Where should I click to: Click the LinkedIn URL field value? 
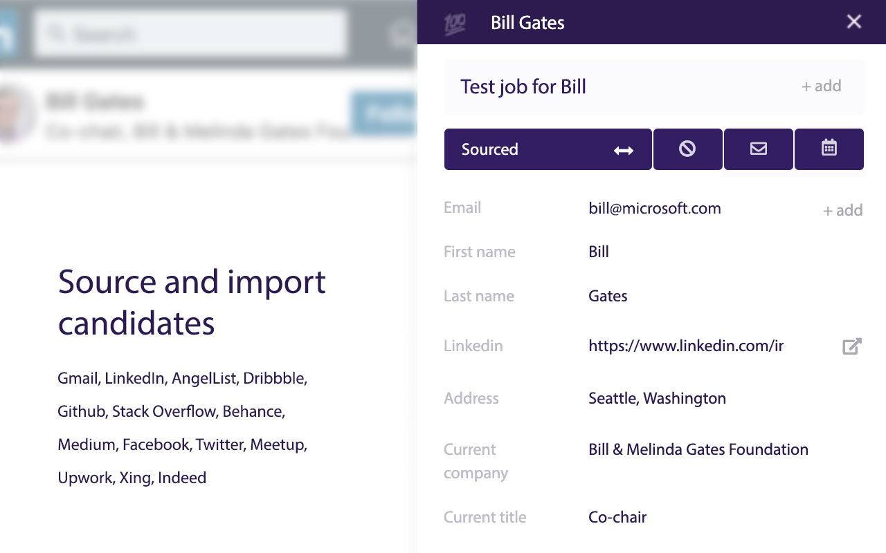pos(686,346)
